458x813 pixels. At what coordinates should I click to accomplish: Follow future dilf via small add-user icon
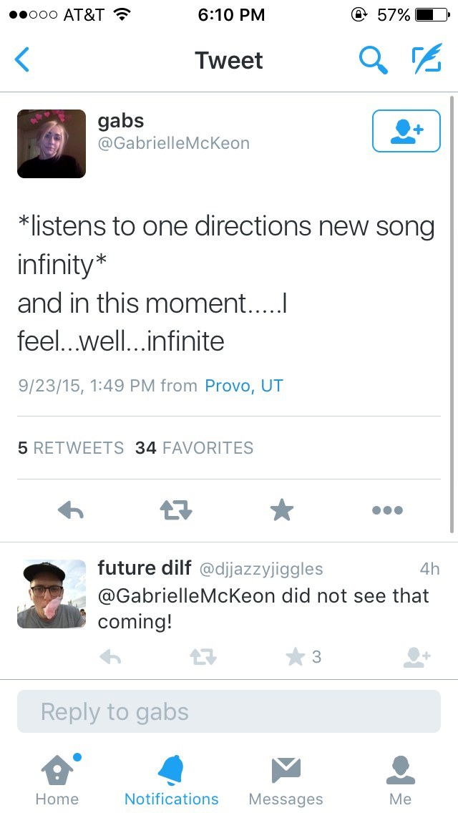point(417,658)
